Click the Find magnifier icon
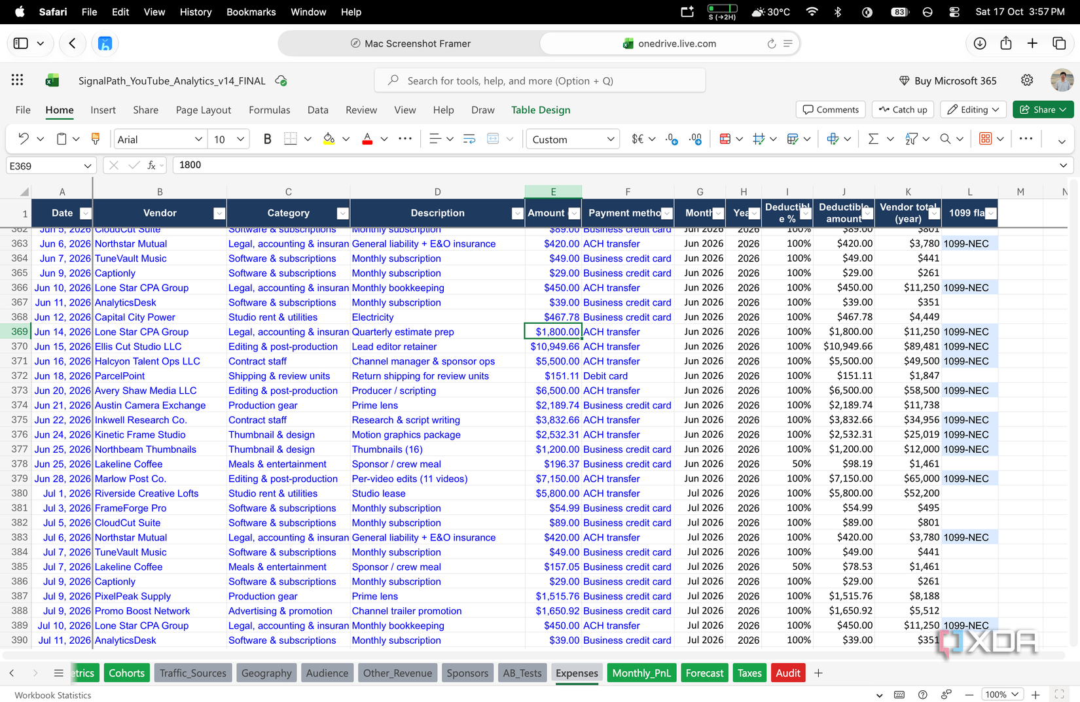This screenshot has width=1080, height=702. (945, 139)
